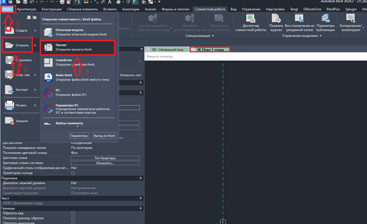Image resolution: width=367 pixels, height=224 pixels.
Task: Click the Изменить тип button
Action: [x=131, y=75]
